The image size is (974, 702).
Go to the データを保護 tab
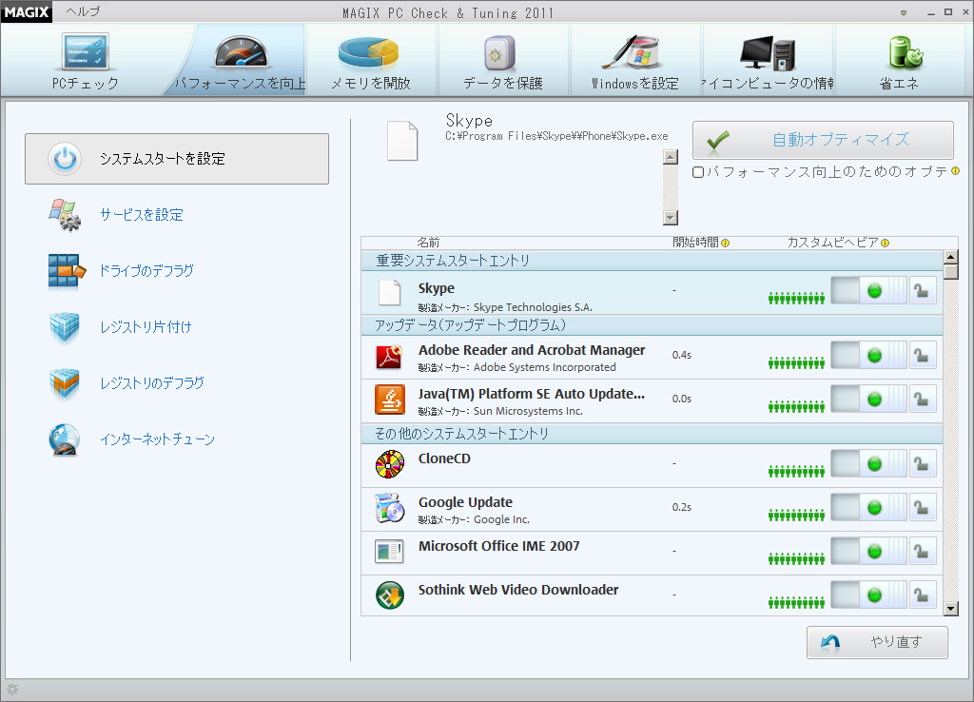click(x=503, y=61)
